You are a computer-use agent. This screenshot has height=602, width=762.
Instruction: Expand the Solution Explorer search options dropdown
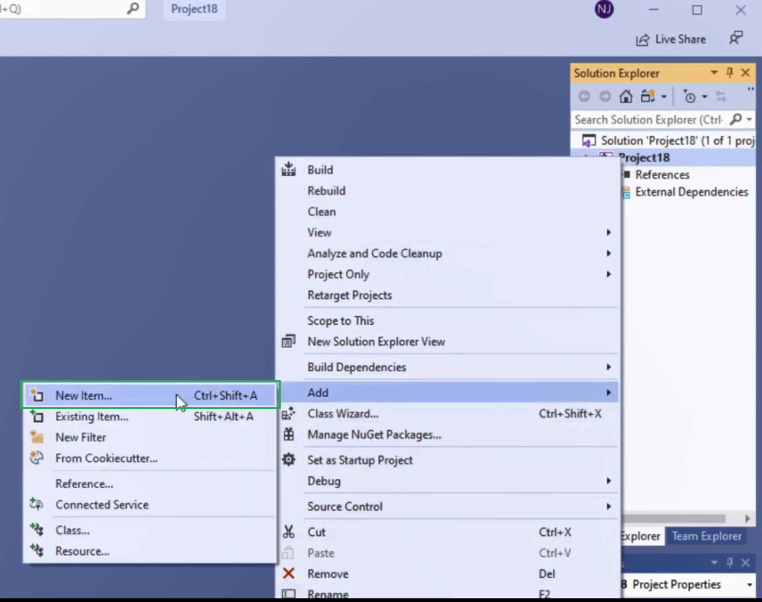[x=750, y=119]
